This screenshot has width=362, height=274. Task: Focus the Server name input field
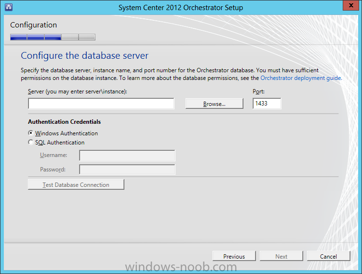[x=101, y=104]
